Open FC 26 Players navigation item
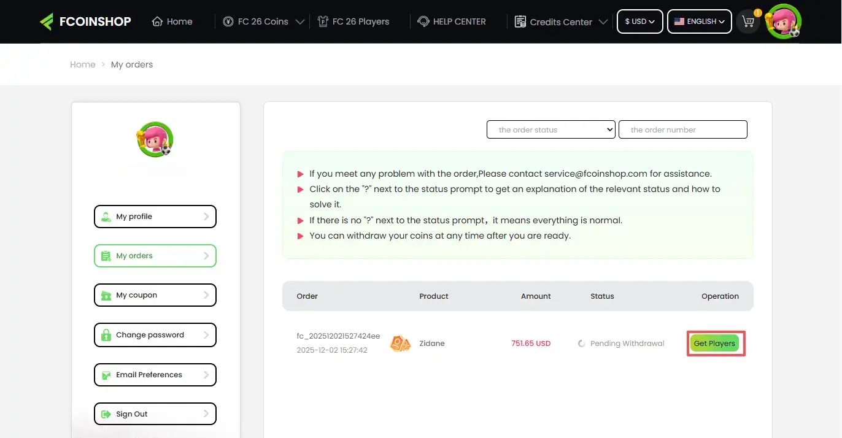Image resolution: width=842 pixels, height=438 pixels. [354, 21]
